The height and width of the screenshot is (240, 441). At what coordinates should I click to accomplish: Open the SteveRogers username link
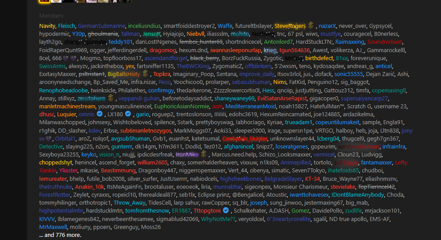[290, 26]
